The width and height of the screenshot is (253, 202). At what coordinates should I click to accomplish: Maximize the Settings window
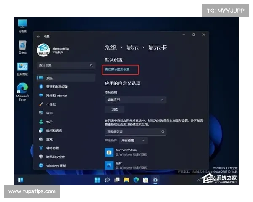pos(194,35)
